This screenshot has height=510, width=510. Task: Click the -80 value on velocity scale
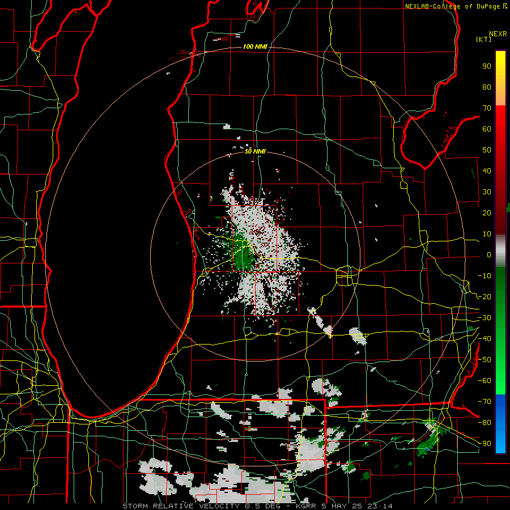click(484, 423)
